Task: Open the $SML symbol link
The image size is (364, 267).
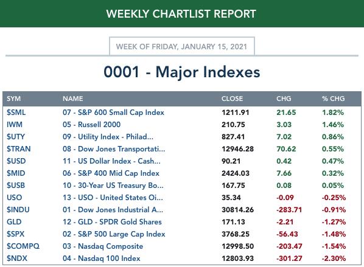Action: 16,113
